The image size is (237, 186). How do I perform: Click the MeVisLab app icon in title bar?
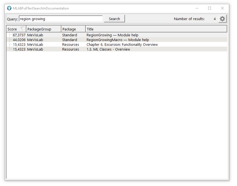click(x=9, y=8)
